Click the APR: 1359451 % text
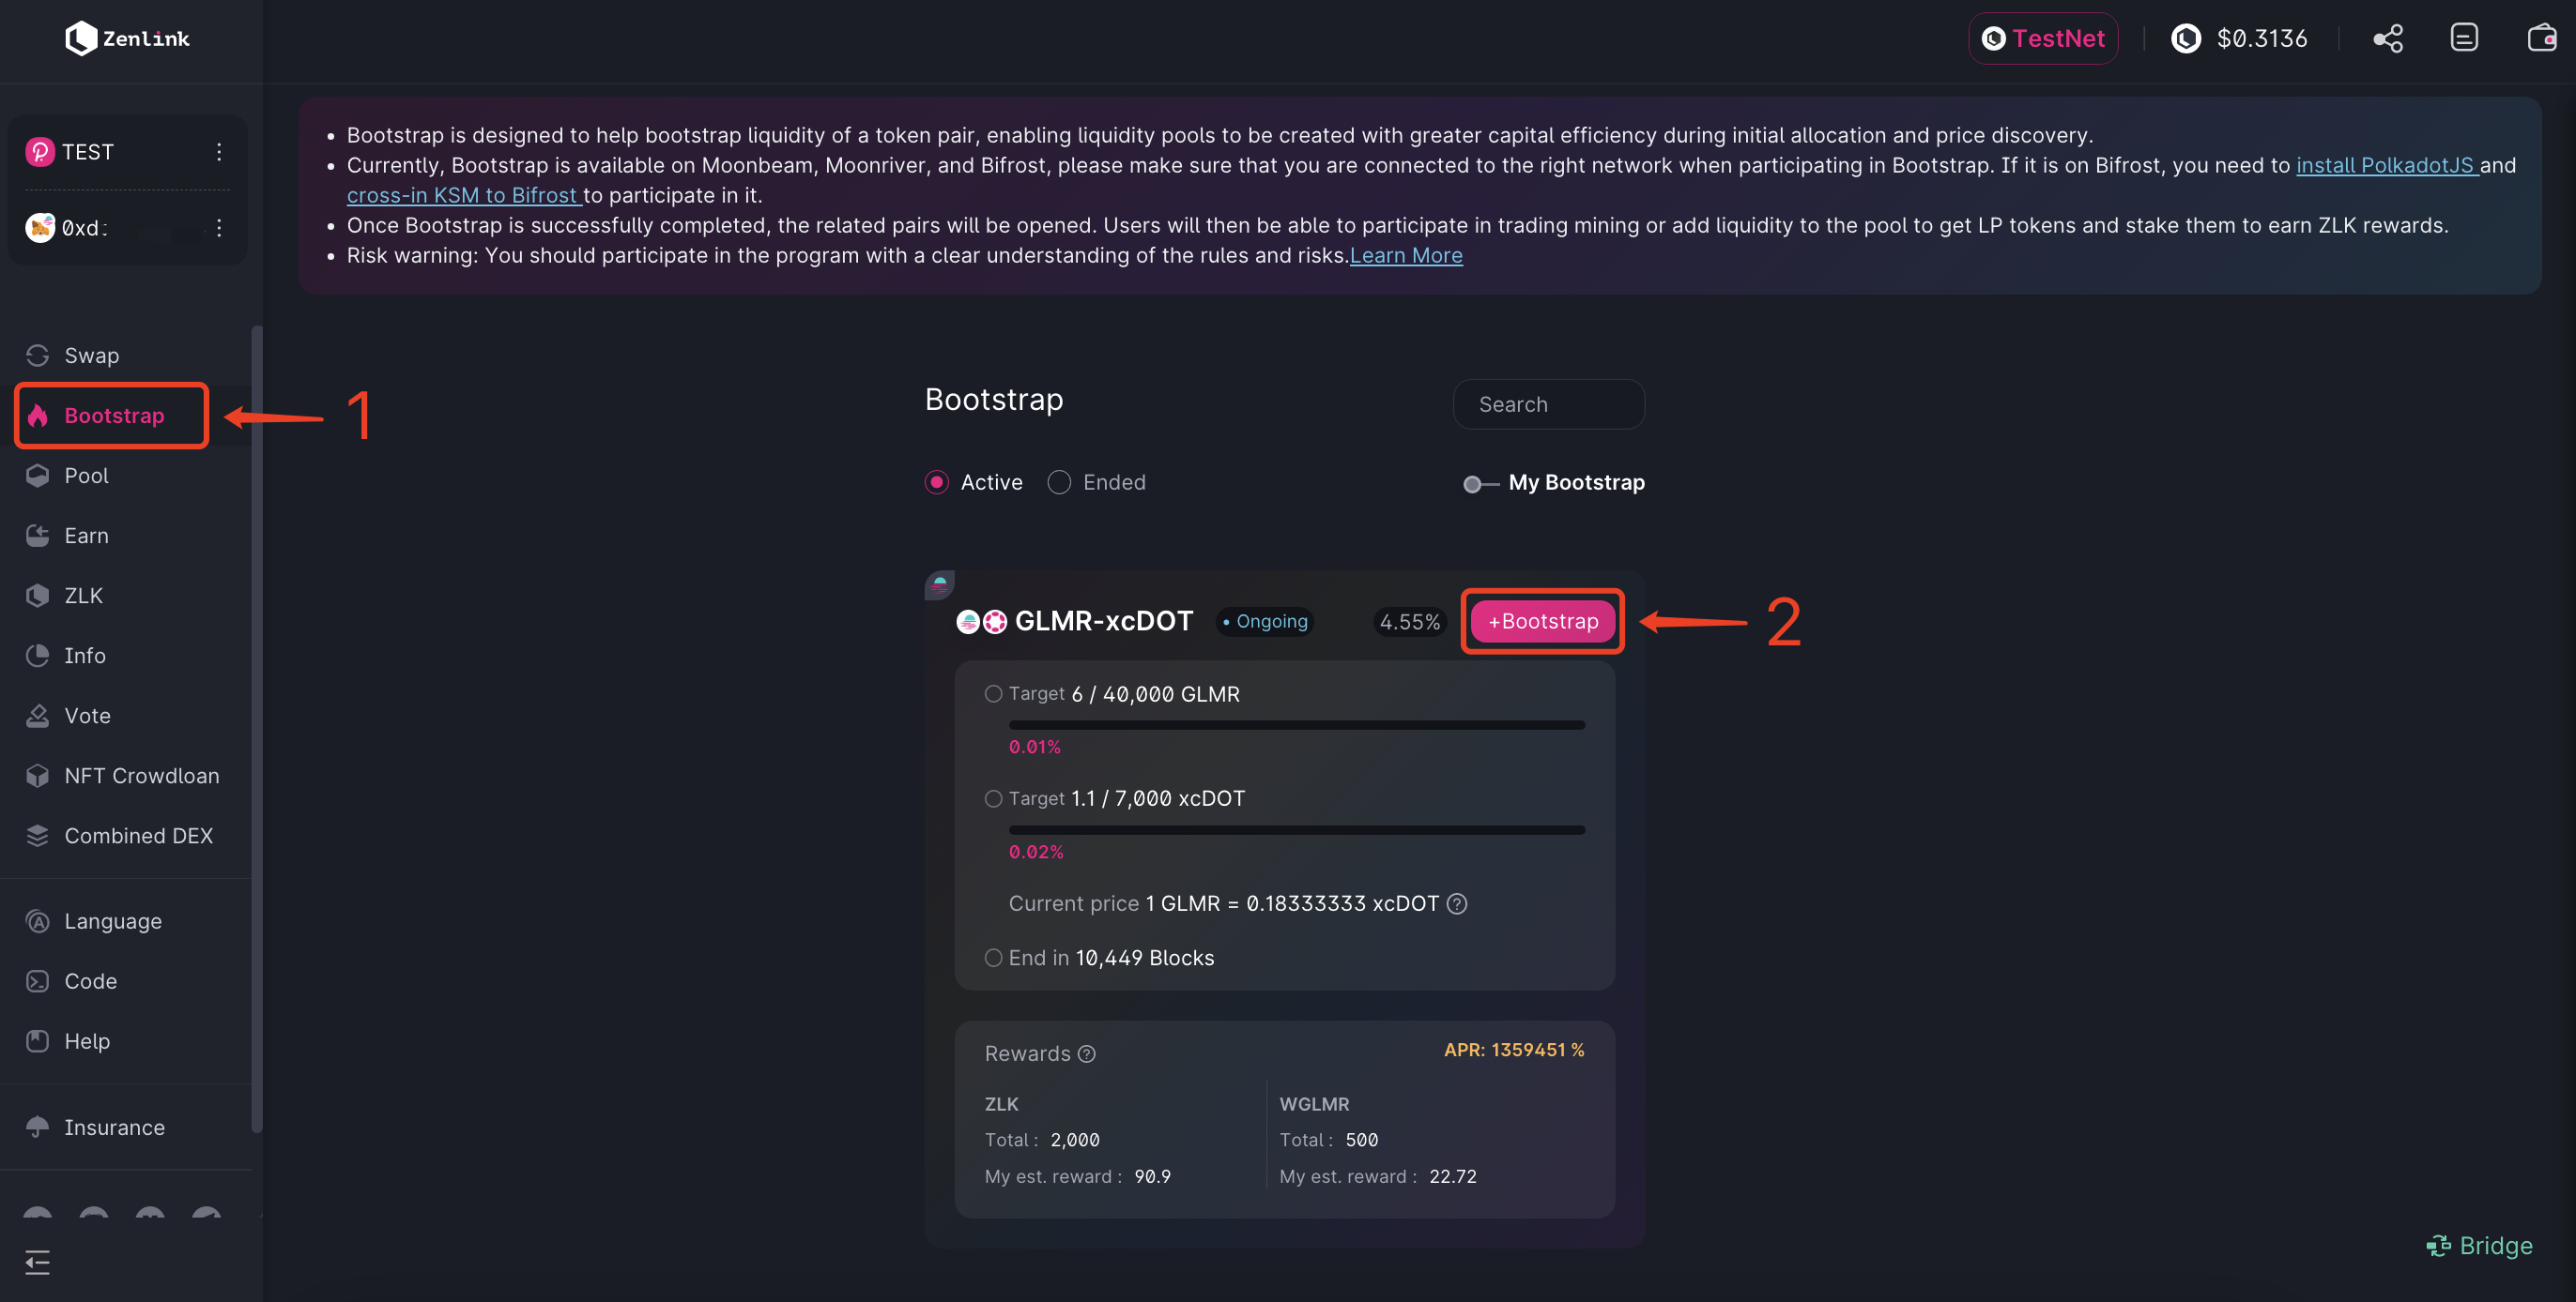 [1513, 1049]
